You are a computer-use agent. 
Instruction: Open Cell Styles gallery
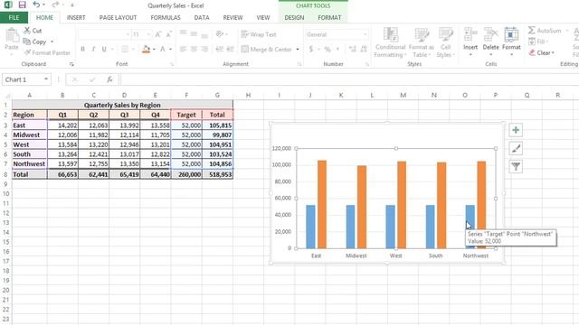click(446, 42)
